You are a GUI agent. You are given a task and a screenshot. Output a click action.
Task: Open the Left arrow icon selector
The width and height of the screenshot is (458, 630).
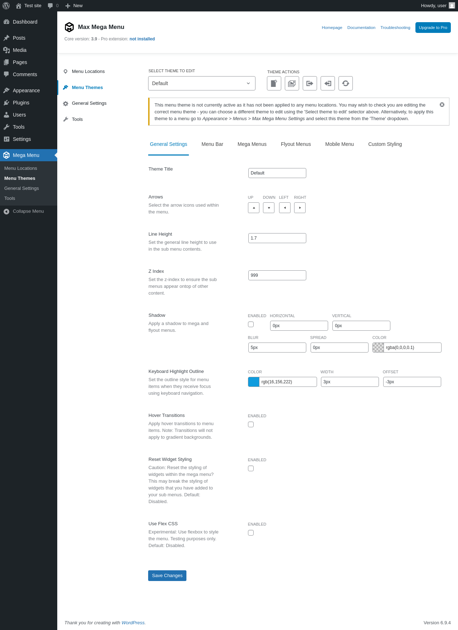click(x=285, y=208)
